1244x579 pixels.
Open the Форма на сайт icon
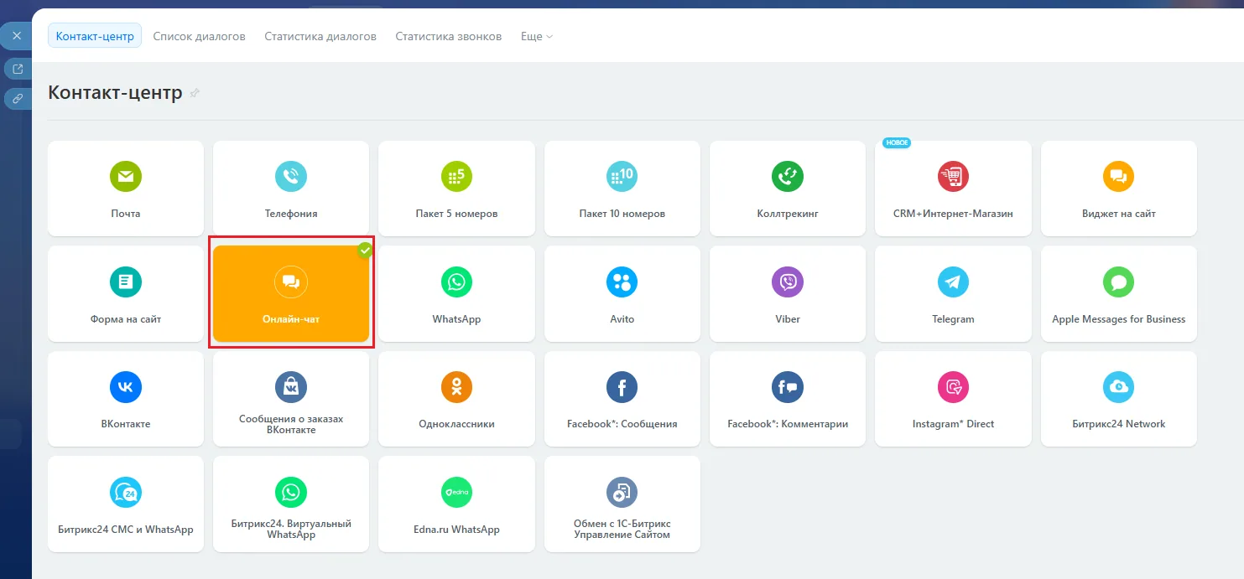[x=126, y=282]
